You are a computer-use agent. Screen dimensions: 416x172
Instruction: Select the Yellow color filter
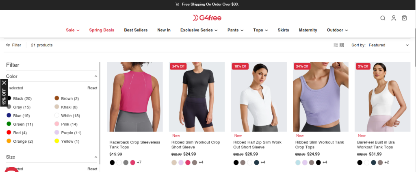coord(67,141)
